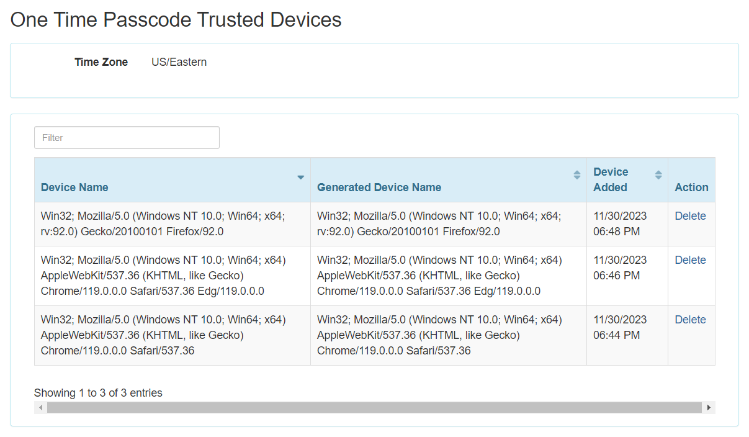Viewport: 749px width, 437px height.
Task: Delete the Edg/119.0.0.0 trusted device
Action: click(x=690, y=260)
